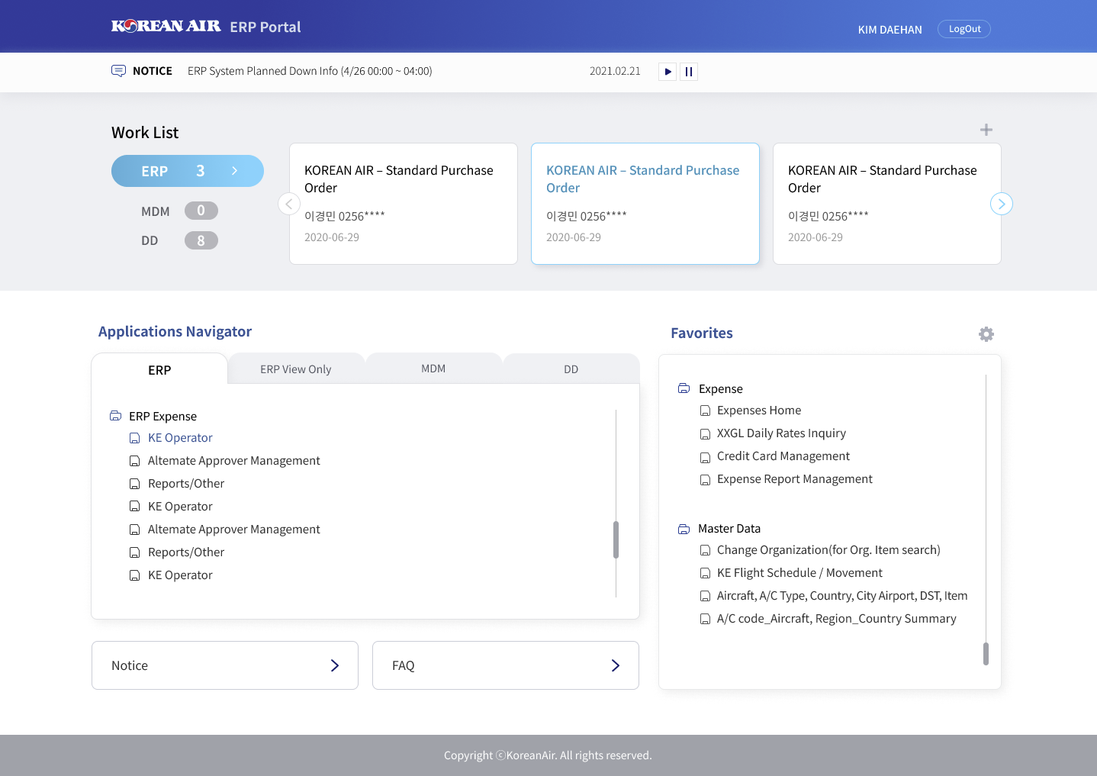This screenshot has width=1097, height=776.
Task: Click the Applications Navigator scrollbar thumb
Action: pyautogui.click(x=616, y=539)
